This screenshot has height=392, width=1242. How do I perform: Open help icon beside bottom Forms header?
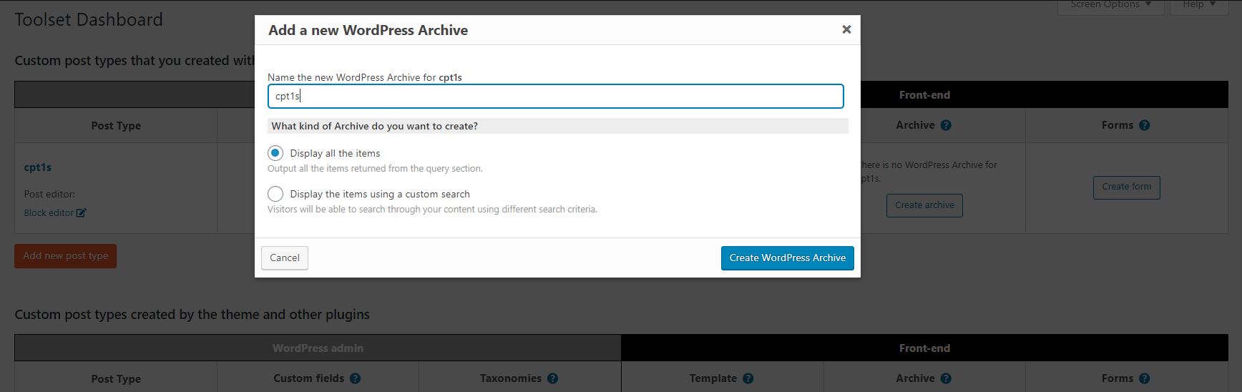pyautogui.click(x=1144, y=378)
